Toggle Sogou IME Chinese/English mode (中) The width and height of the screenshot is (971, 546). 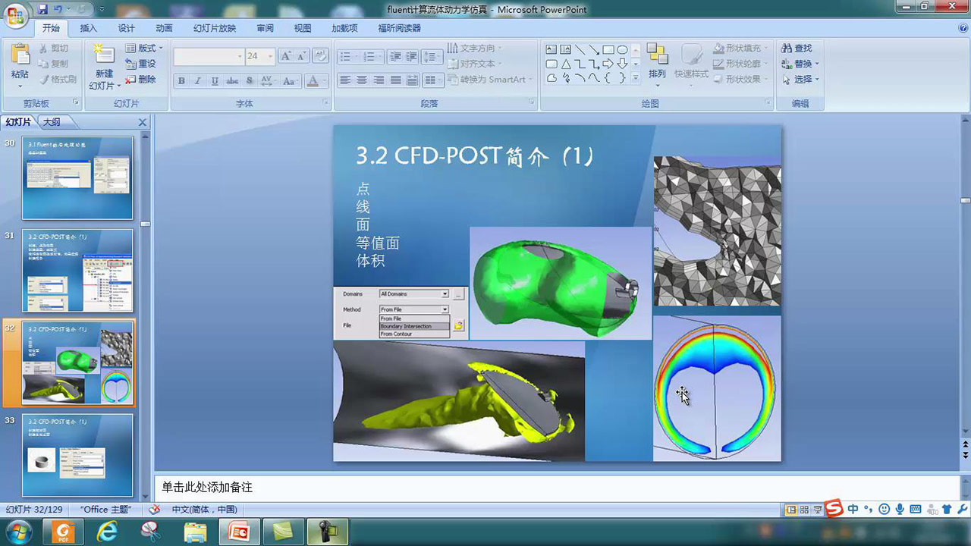tap(853, 510)
